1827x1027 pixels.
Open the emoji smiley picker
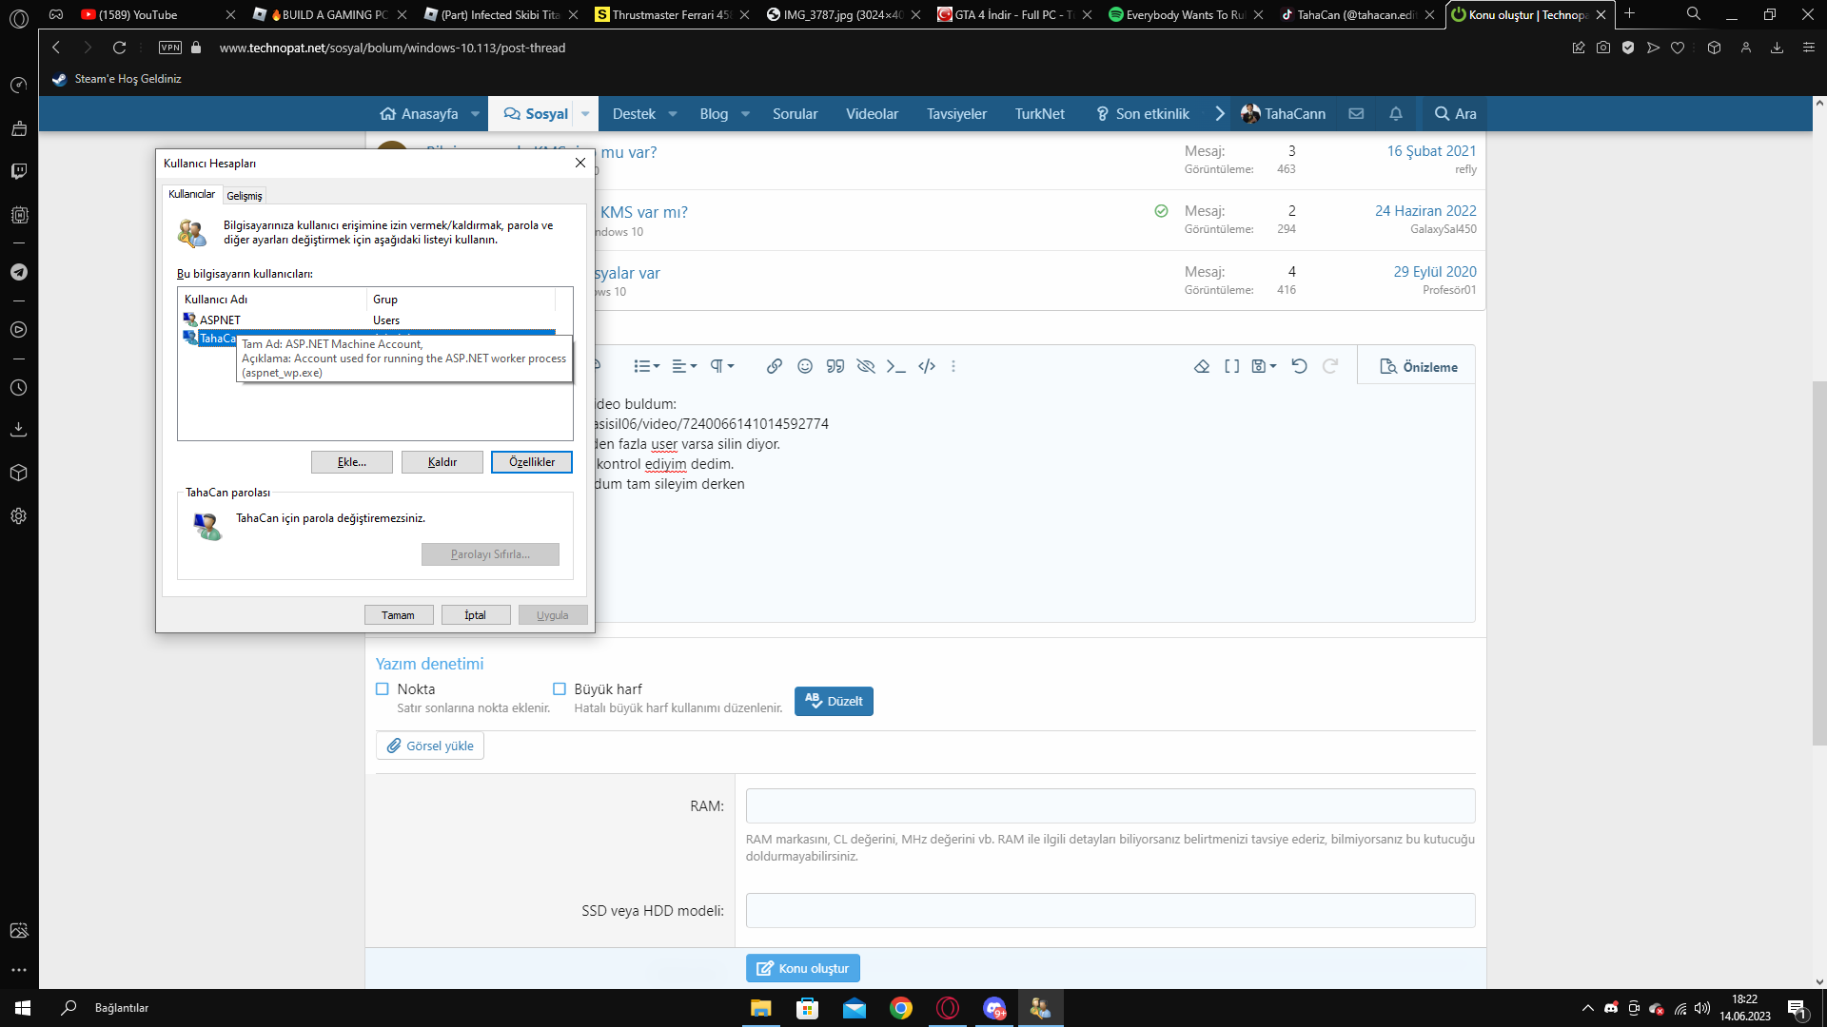(x=805, y=366)
